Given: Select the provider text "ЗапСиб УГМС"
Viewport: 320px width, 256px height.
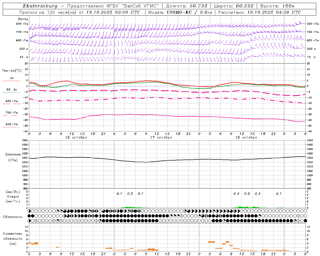Looking at the screenshot, I should [x=140, y=6].
